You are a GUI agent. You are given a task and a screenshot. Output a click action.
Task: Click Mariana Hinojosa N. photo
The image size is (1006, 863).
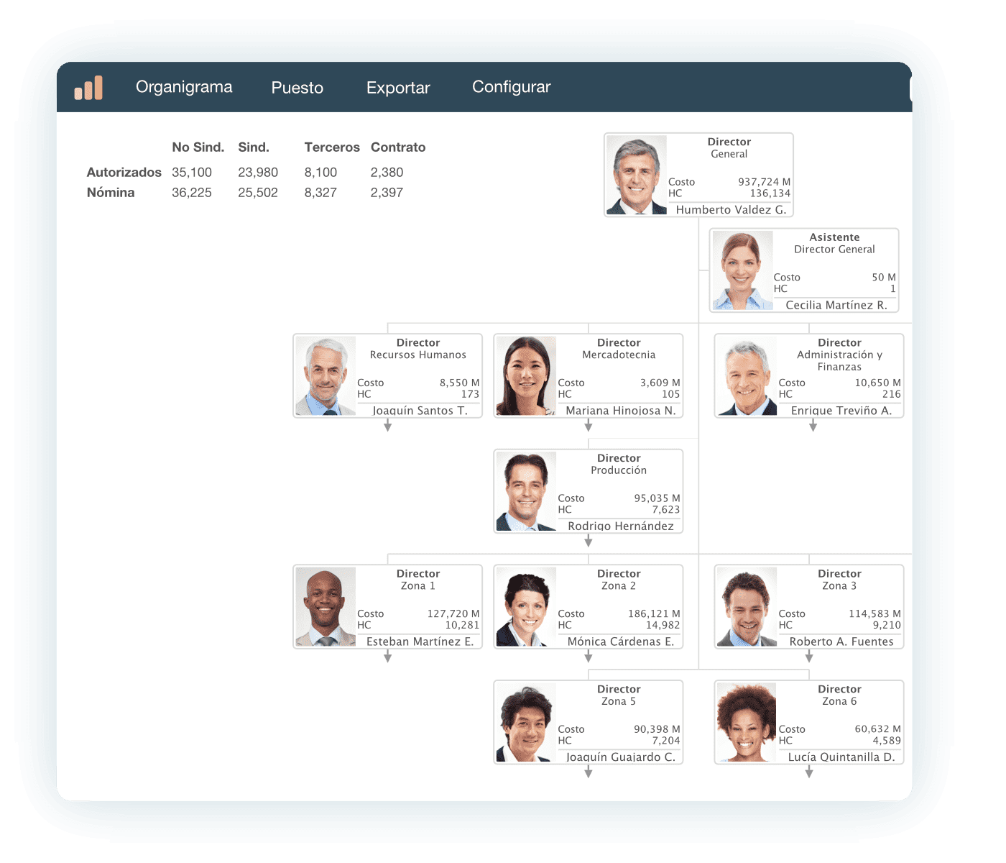coord(526,376)
